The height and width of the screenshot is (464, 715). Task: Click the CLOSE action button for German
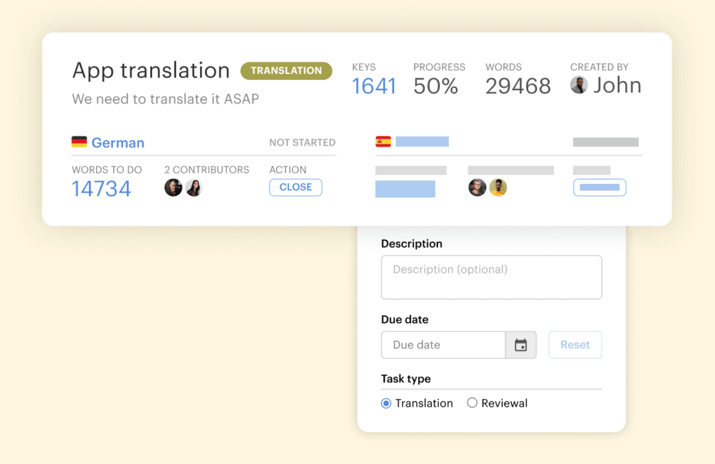click(x=296, y=187)
